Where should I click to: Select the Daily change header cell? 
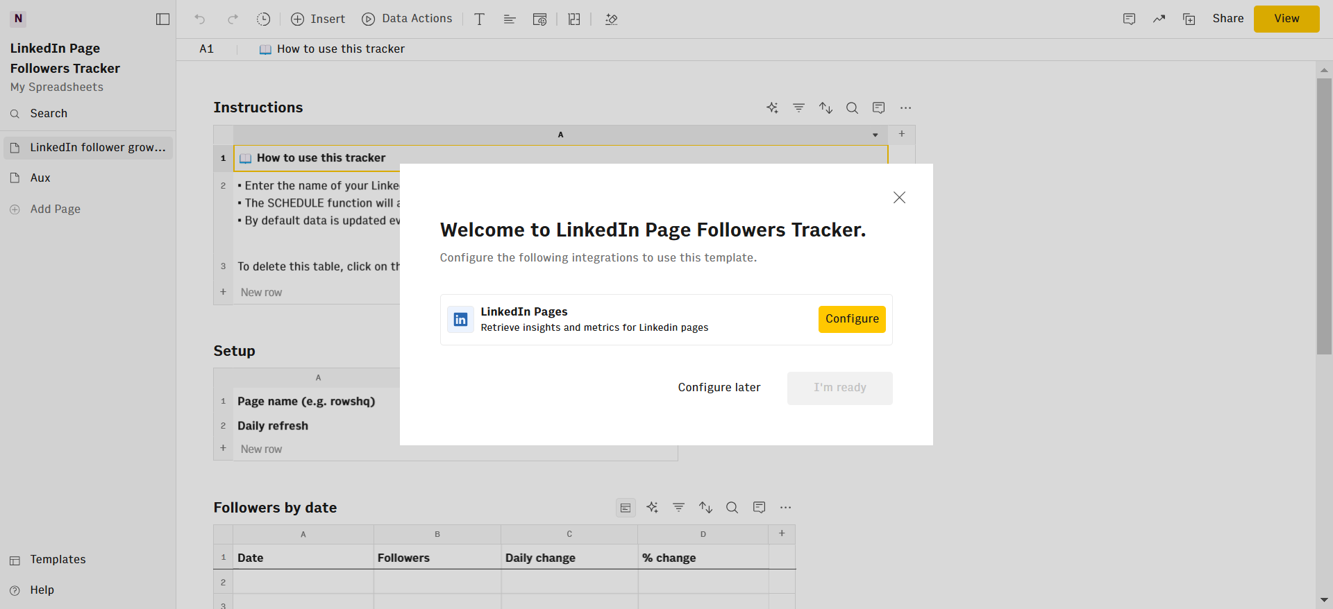tap(569, 558)
